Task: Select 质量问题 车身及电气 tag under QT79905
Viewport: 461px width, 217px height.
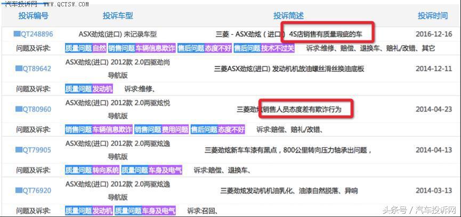Action: (x=152, y=170)
